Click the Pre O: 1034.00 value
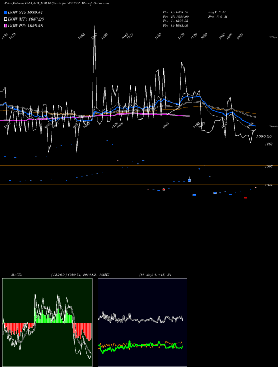This screenshot has height=367, width=278. (176, 12)
